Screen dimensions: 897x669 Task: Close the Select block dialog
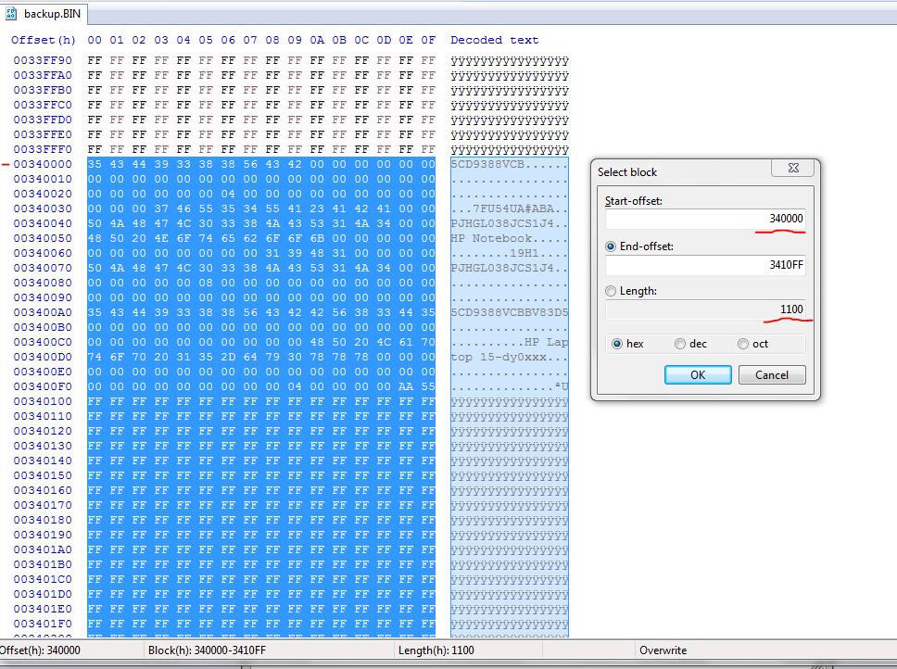pyautogui.click(x=793, y=168)
